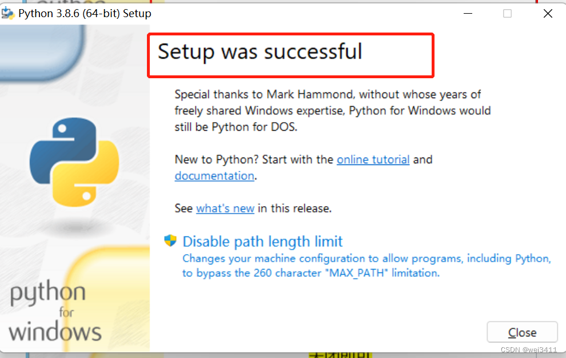Open the online tutorial link
The width and height of the screenshot is (566, 358).
373,159
